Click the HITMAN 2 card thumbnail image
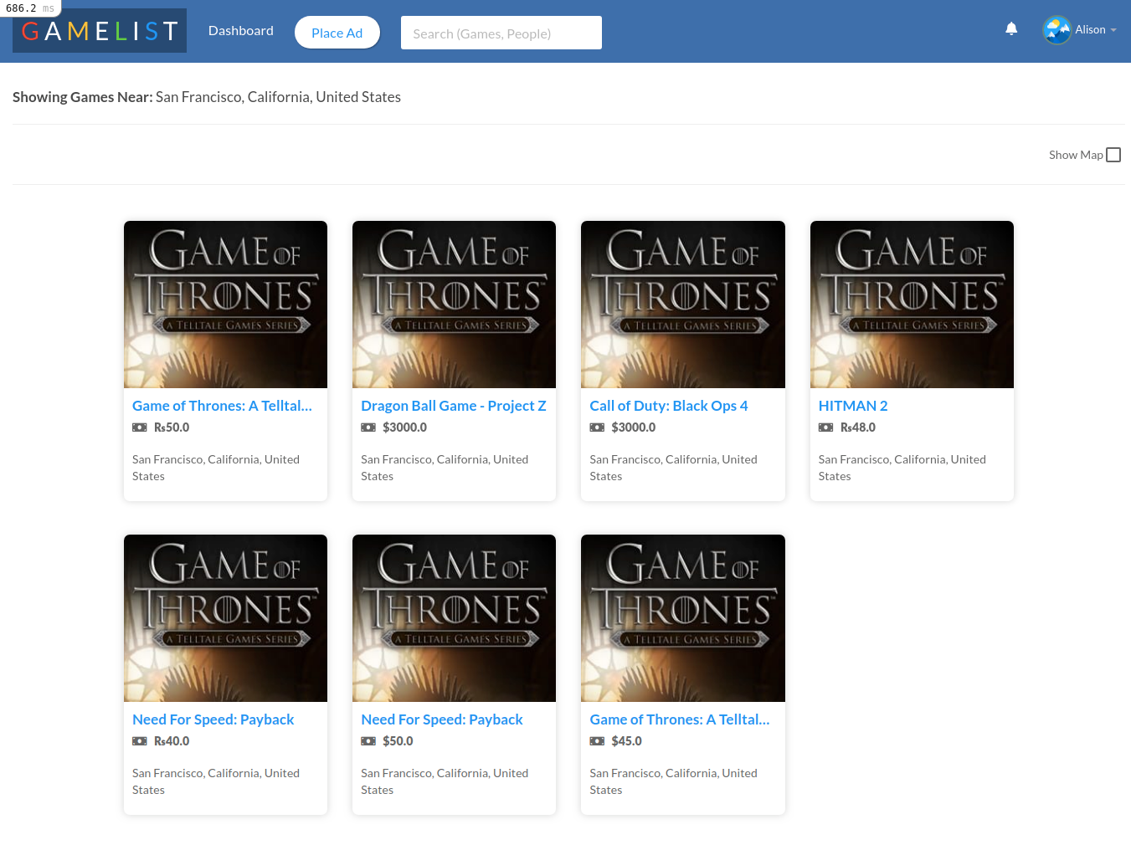This screenshot has width=1131, height=850. 912,305
